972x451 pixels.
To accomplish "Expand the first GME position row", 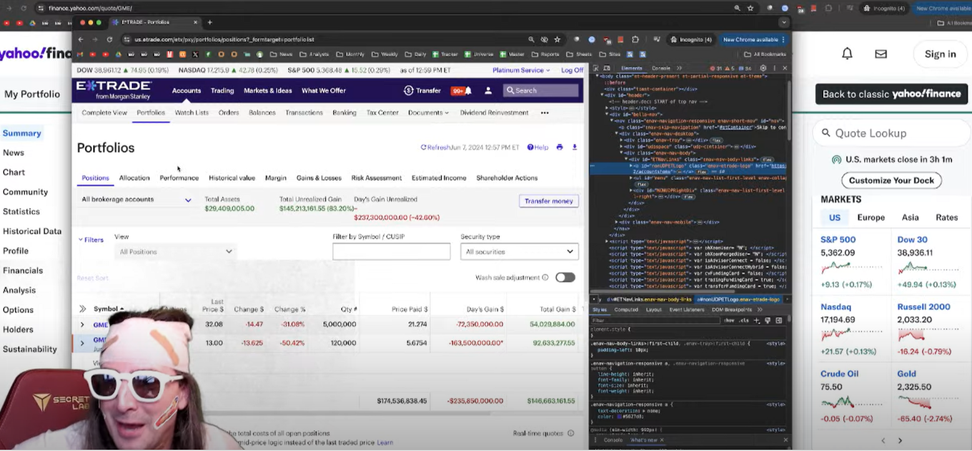I will click(82, 325).
